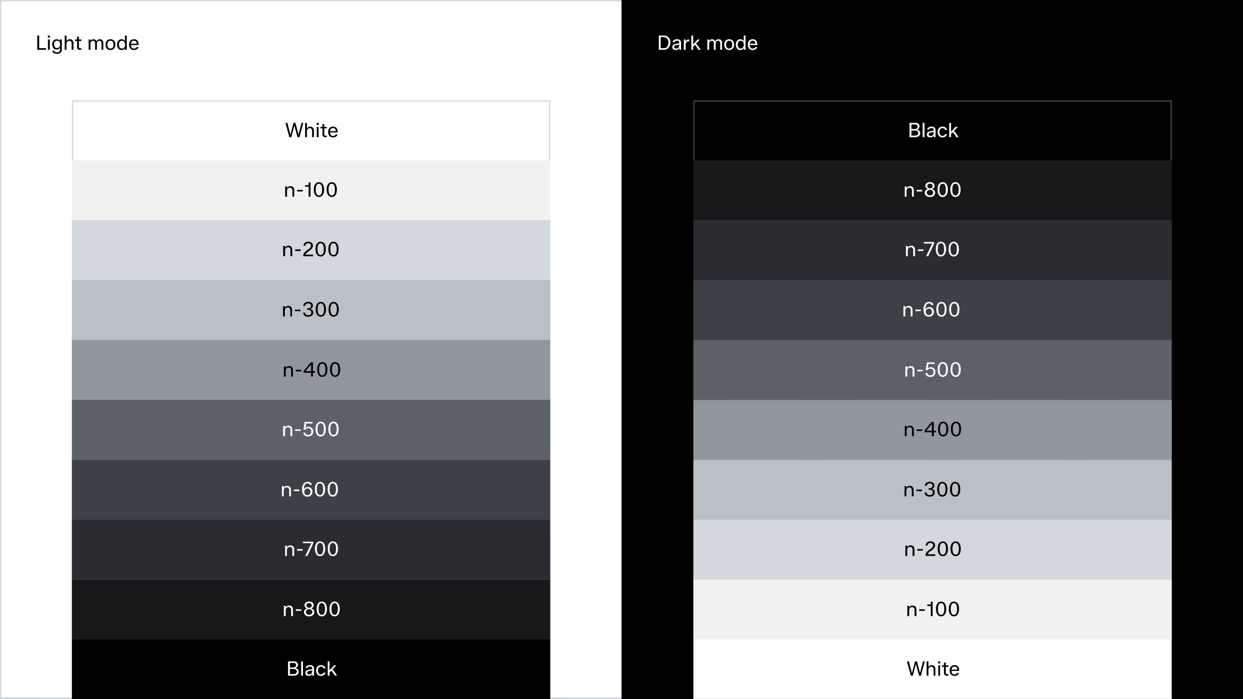Pick the n-300 swatch in Dark mode

(932, 489)
